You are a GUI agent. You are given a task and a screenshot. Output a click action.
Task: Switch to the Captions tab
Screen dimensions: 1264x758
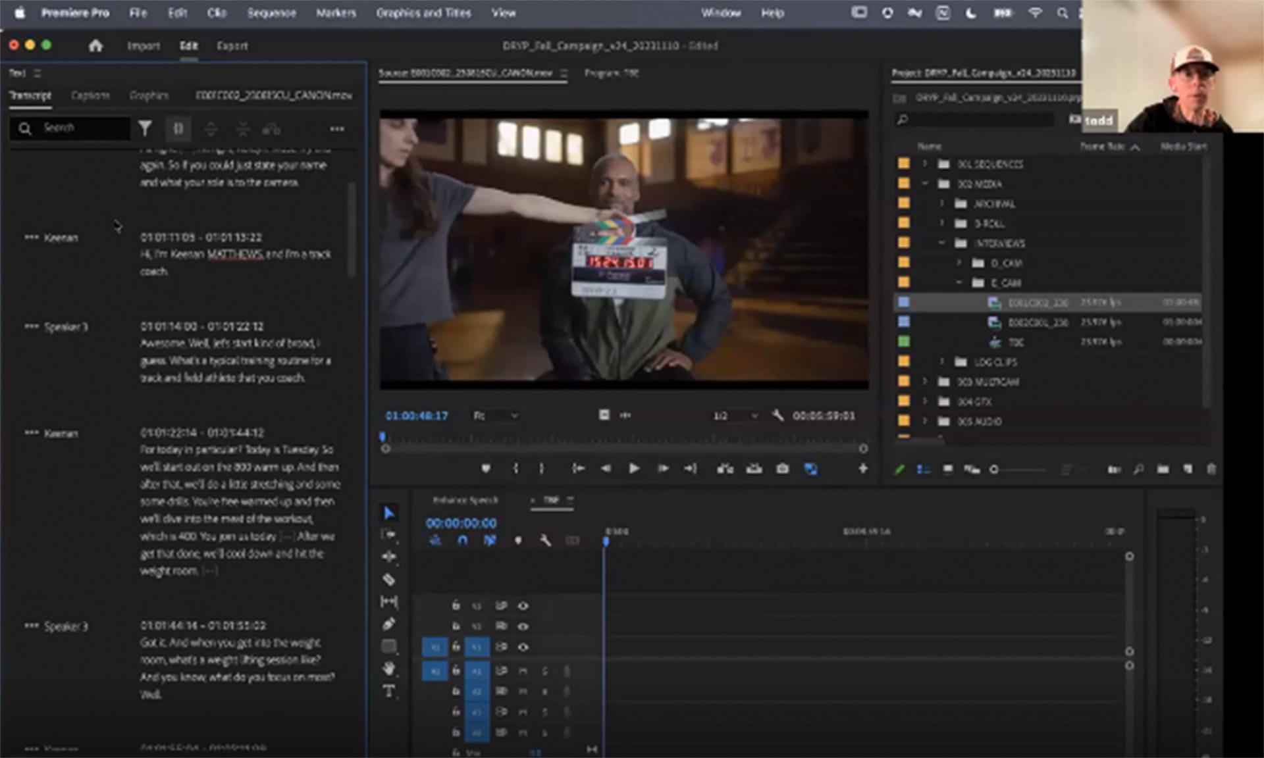click(x=90, y=95)
